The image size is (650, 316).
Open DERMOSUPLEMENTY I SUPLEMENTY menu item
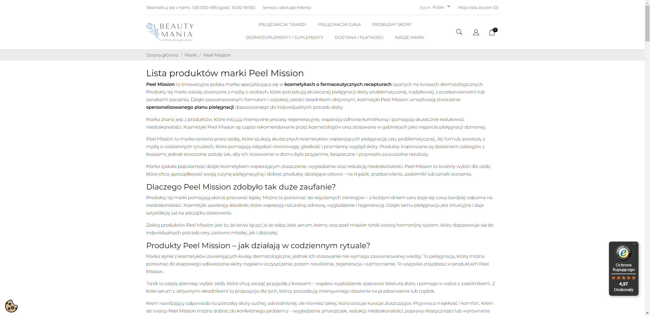point(284,37)
